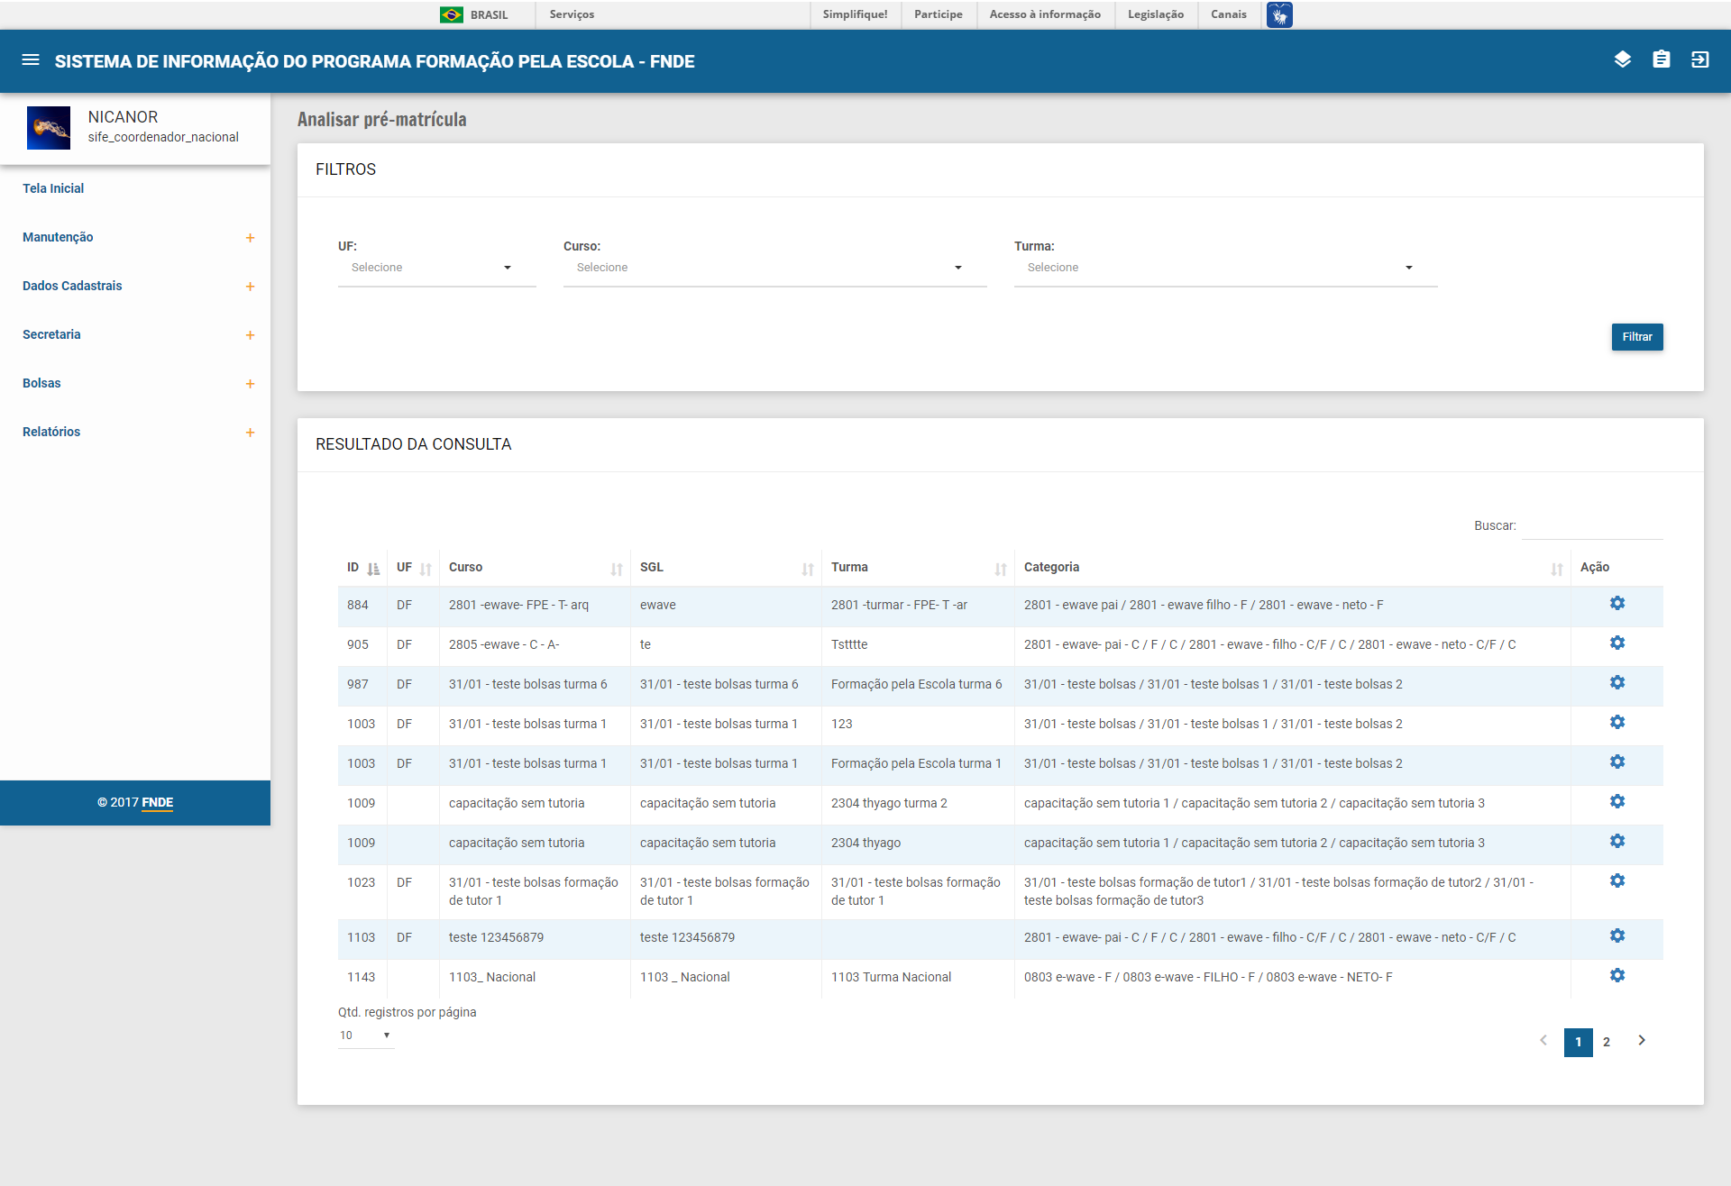Click the gear action for row 884
The image size is (1731, 1186).
(1617, 604)
